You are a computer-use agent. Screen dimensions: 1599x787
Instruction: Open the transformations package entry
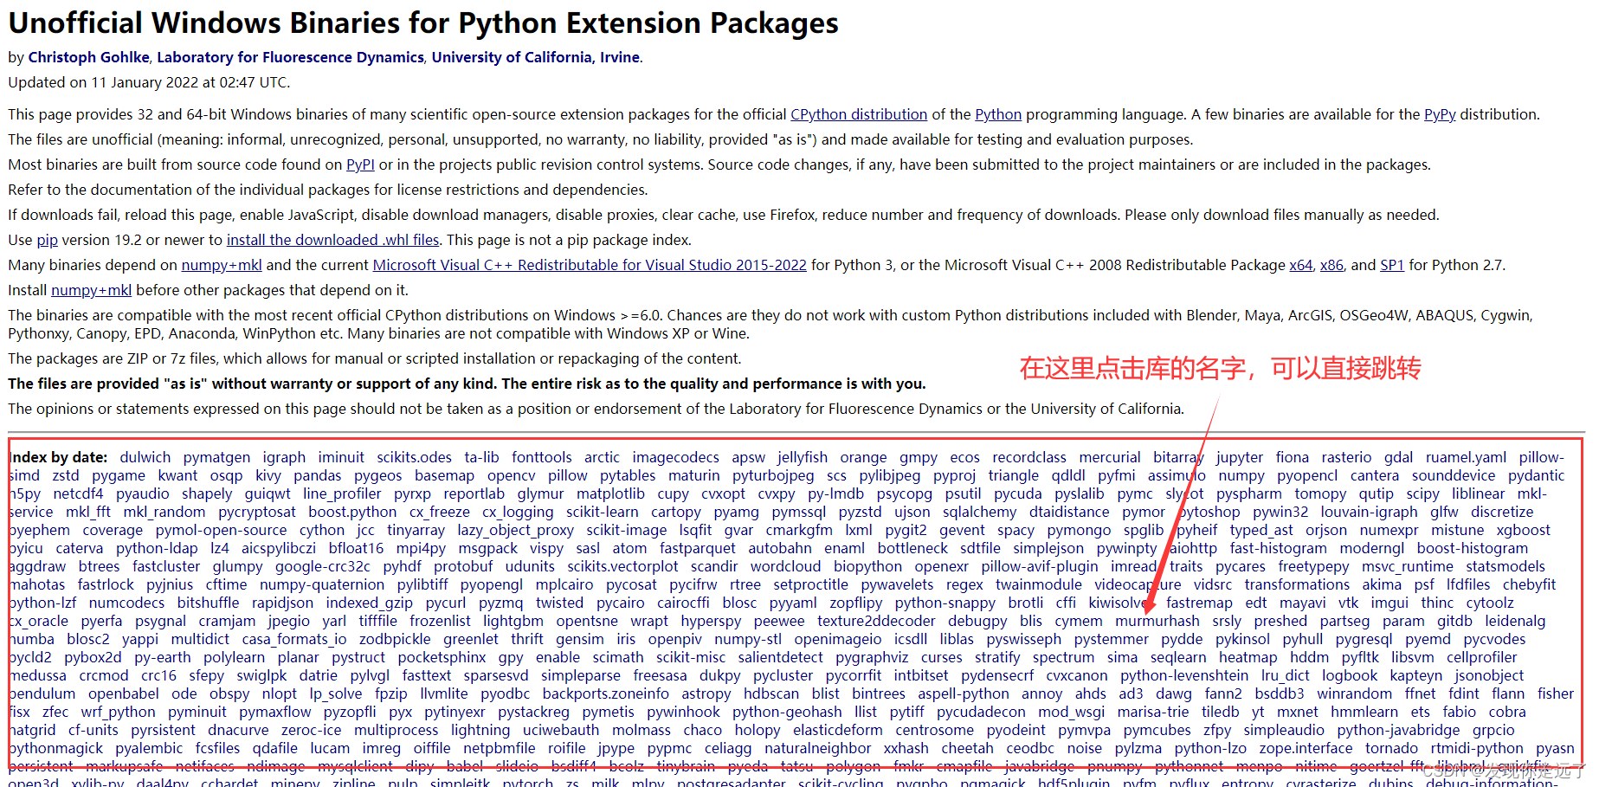click(1297, 584)
